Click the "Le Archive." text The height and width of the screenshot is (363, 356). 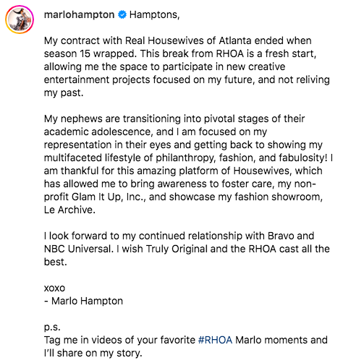(x=69, y=210)
